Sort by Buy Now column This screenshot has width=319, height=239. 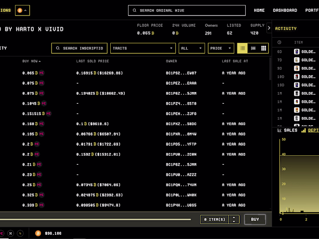[x=31, y=61]
